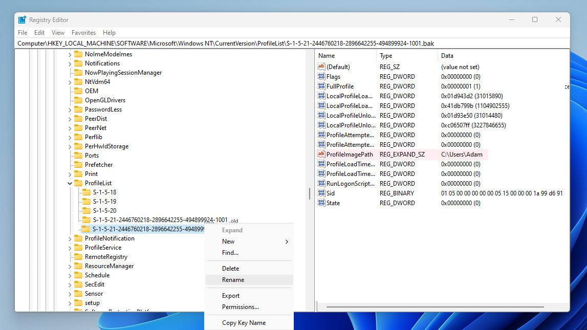Click the Ports folder icon
587x330 pixels.
78,155
